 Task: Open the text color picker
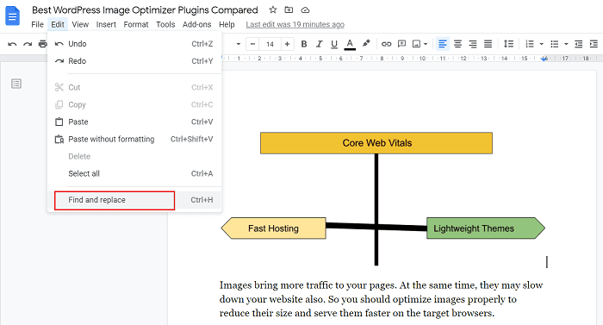pyautogui.click(x=350, y=44)
